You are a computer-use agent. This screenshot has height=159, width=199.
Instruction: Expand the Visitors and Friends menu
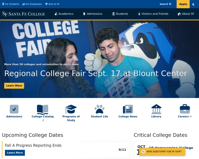153,14
